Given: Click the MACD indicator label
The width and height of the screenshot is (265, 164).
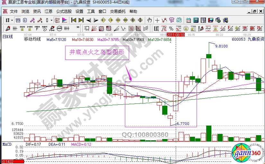Looking at the screenshot, I should pos(7,144).
